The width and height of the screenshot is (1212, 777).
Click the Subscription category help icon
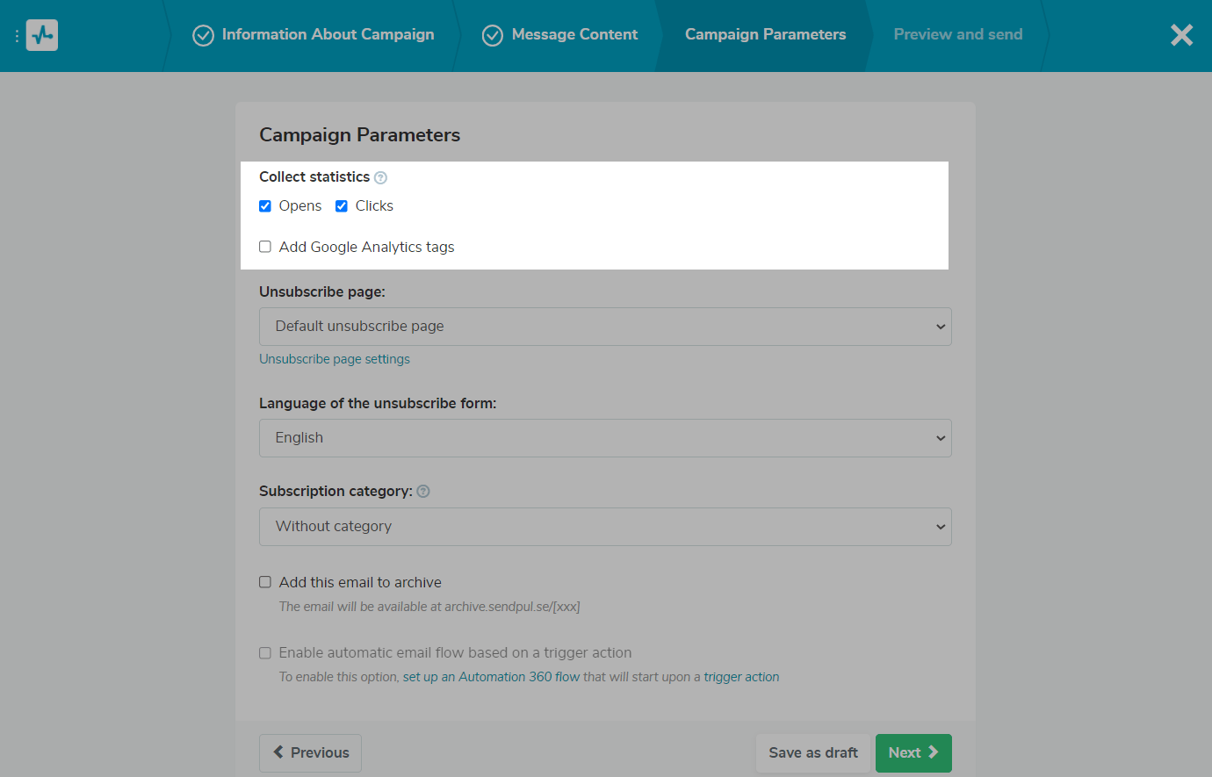click(423, 492)
